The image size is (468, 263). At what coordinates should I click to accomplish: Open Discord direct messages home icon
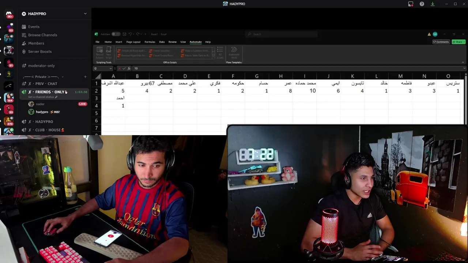point(9,14)
